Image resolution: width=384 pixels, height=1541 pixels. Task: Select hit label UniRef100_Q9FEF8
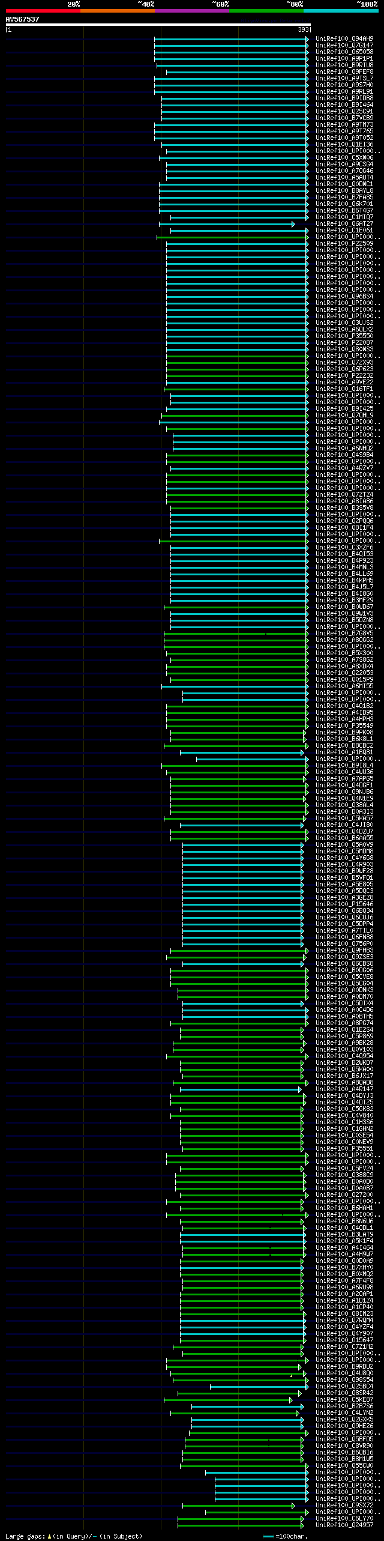coord(344,71)
